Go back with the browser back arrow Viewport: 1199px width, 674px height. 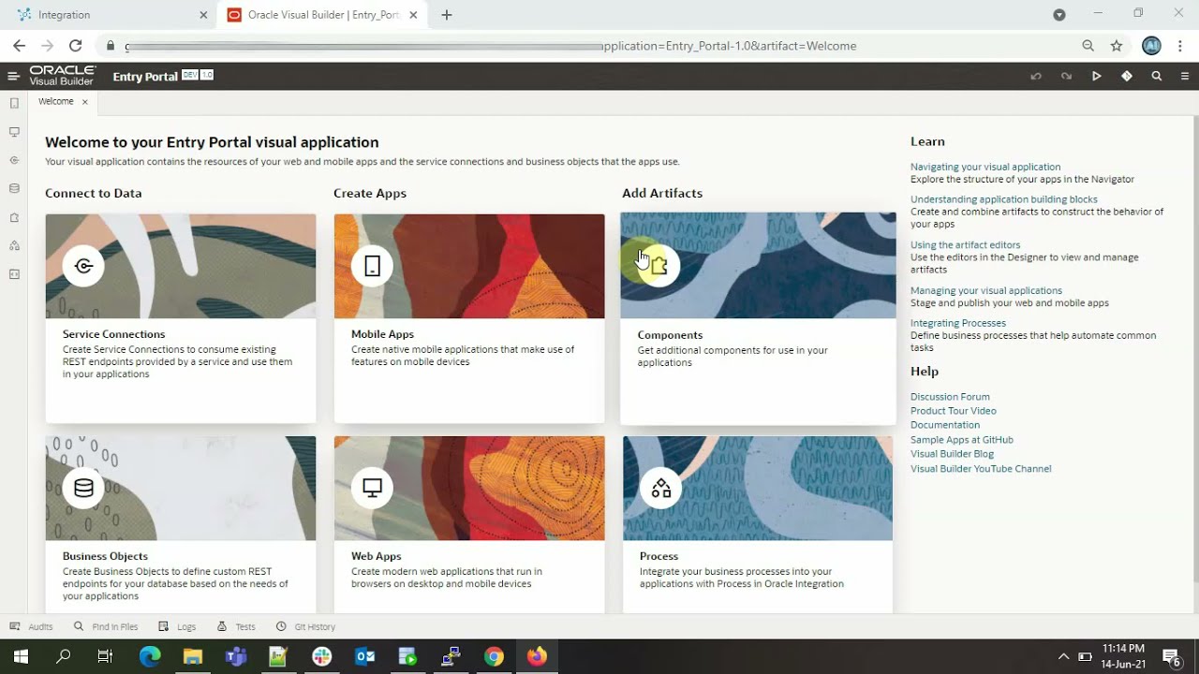(x=20, y=46)
